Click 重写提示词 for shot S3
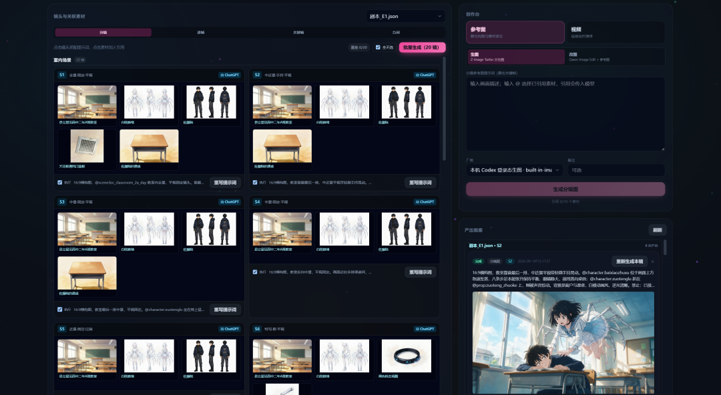The image size is (721, 395). coord(226,310)
